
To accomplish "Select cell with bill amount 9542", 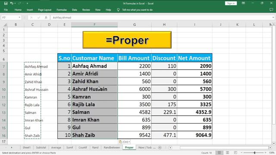I will [x=135, y=135].
